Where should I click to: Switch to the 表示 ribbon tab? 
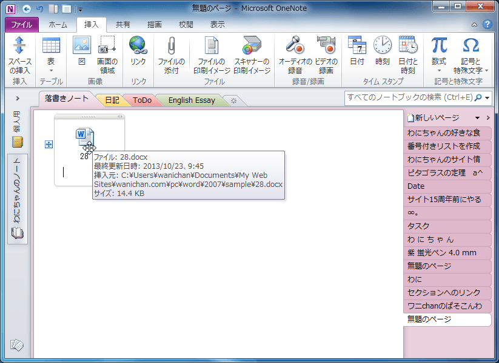coord(217,24)
